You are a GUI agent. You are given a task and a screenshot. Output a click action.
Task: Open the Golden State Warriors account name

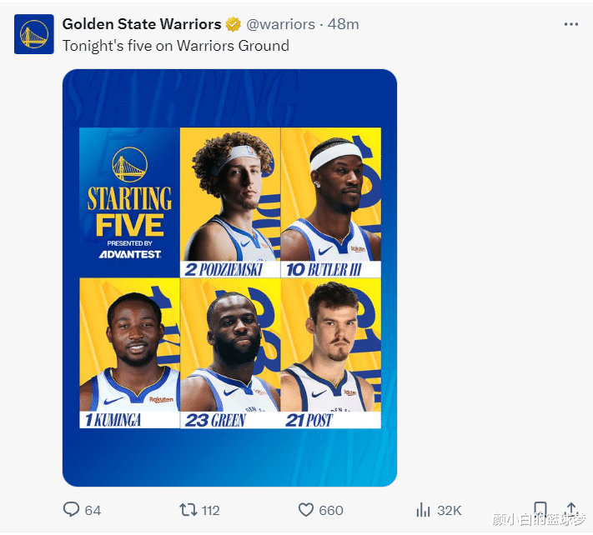pyautogui.click(x=142, y=24)
